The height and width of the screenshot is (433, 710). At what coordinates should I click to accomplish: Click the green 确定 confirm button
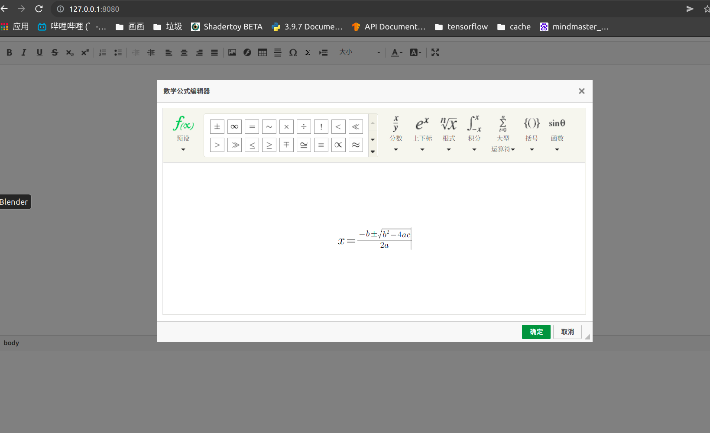point(536,332)
